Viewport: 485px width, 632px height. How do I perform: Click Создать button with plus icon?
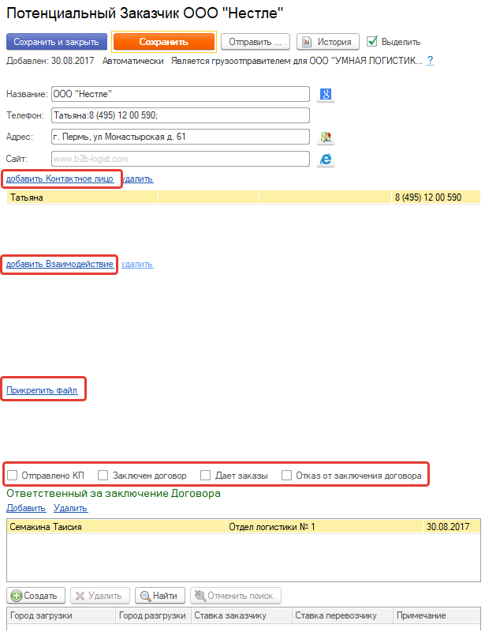pyautogui.click(x=34, y=596)
